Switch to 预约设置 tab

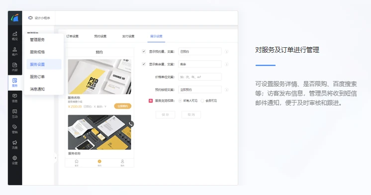[x=100, y=36]
